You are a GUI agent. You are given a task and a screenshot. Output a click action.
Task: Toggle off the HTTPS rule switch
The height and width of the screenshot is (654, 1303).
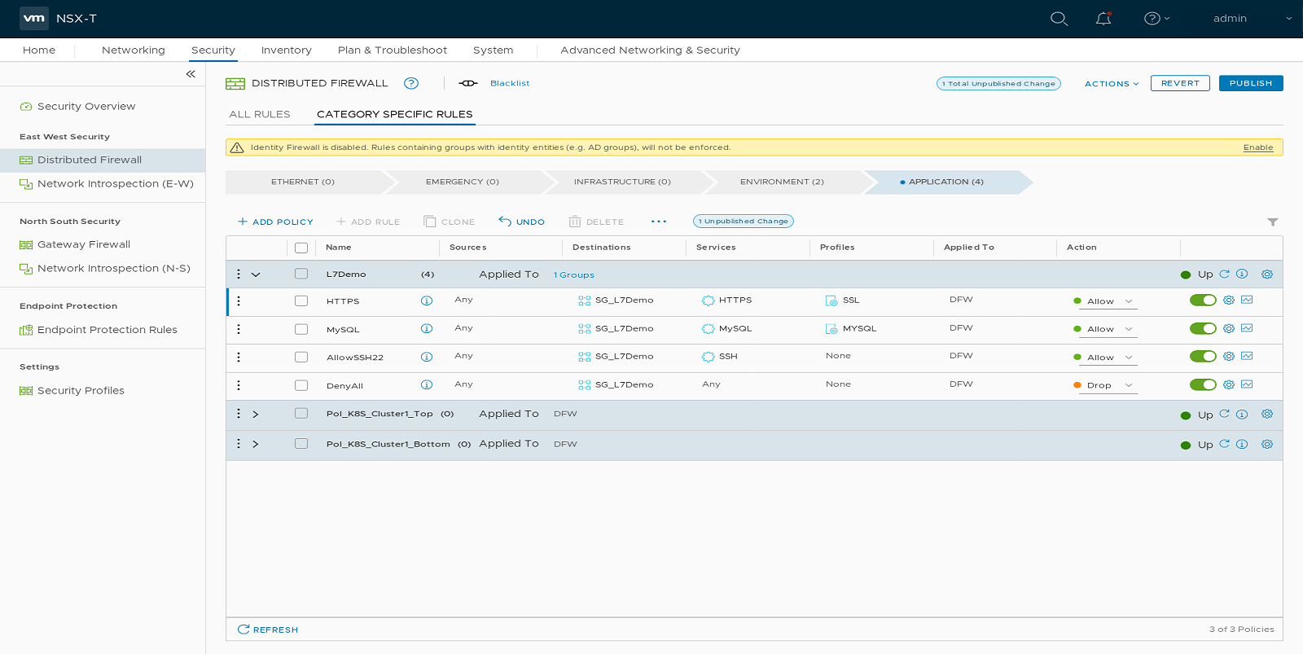(x=1203, y=301)
